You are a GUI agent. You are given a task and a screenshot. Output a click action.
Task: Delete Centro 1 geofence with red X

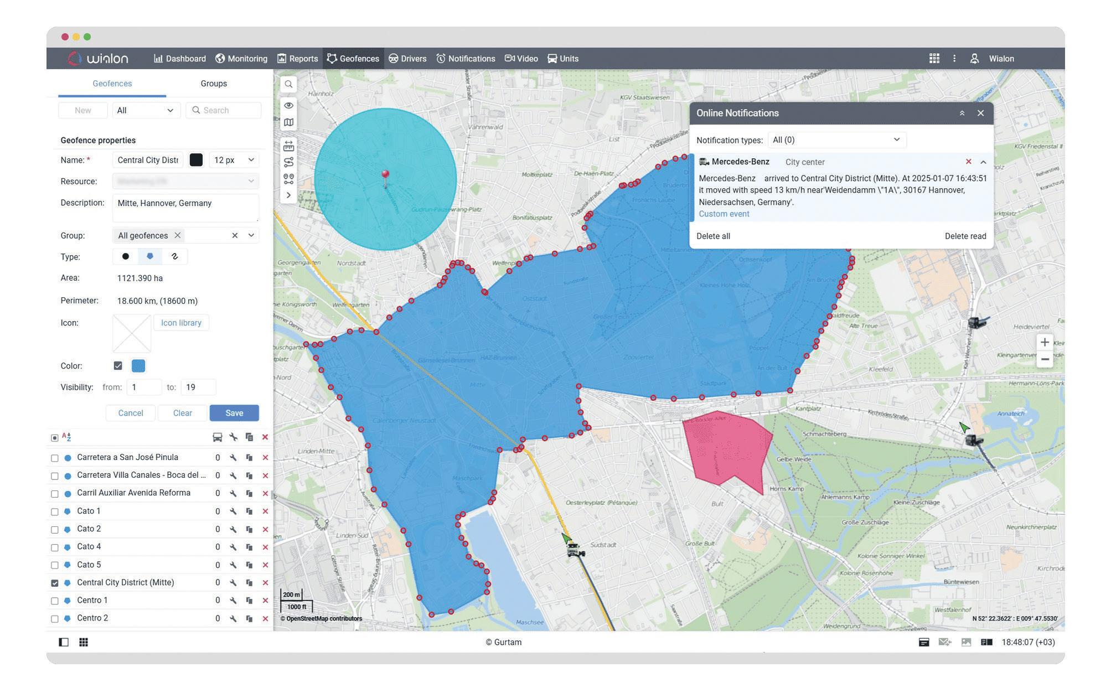click(265, 601)
